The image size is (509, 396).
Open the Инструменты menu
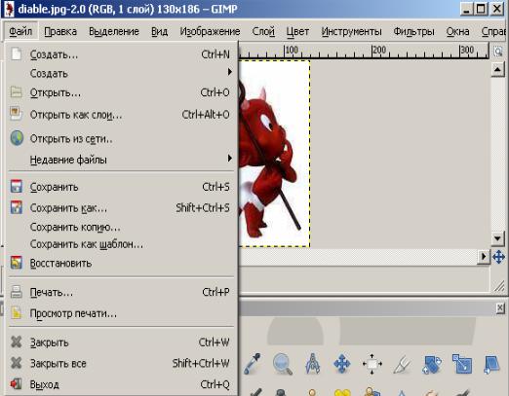click(351, 31)
